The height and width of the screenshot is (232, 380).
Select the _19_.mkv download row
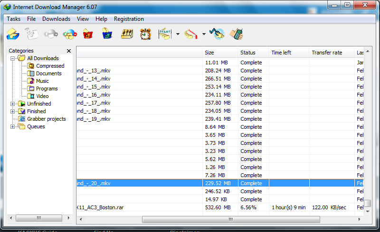click(x=220, y=119)
